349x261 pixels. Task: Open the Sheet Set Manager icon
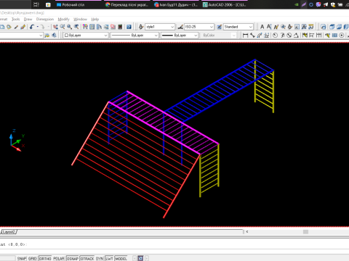106,27
